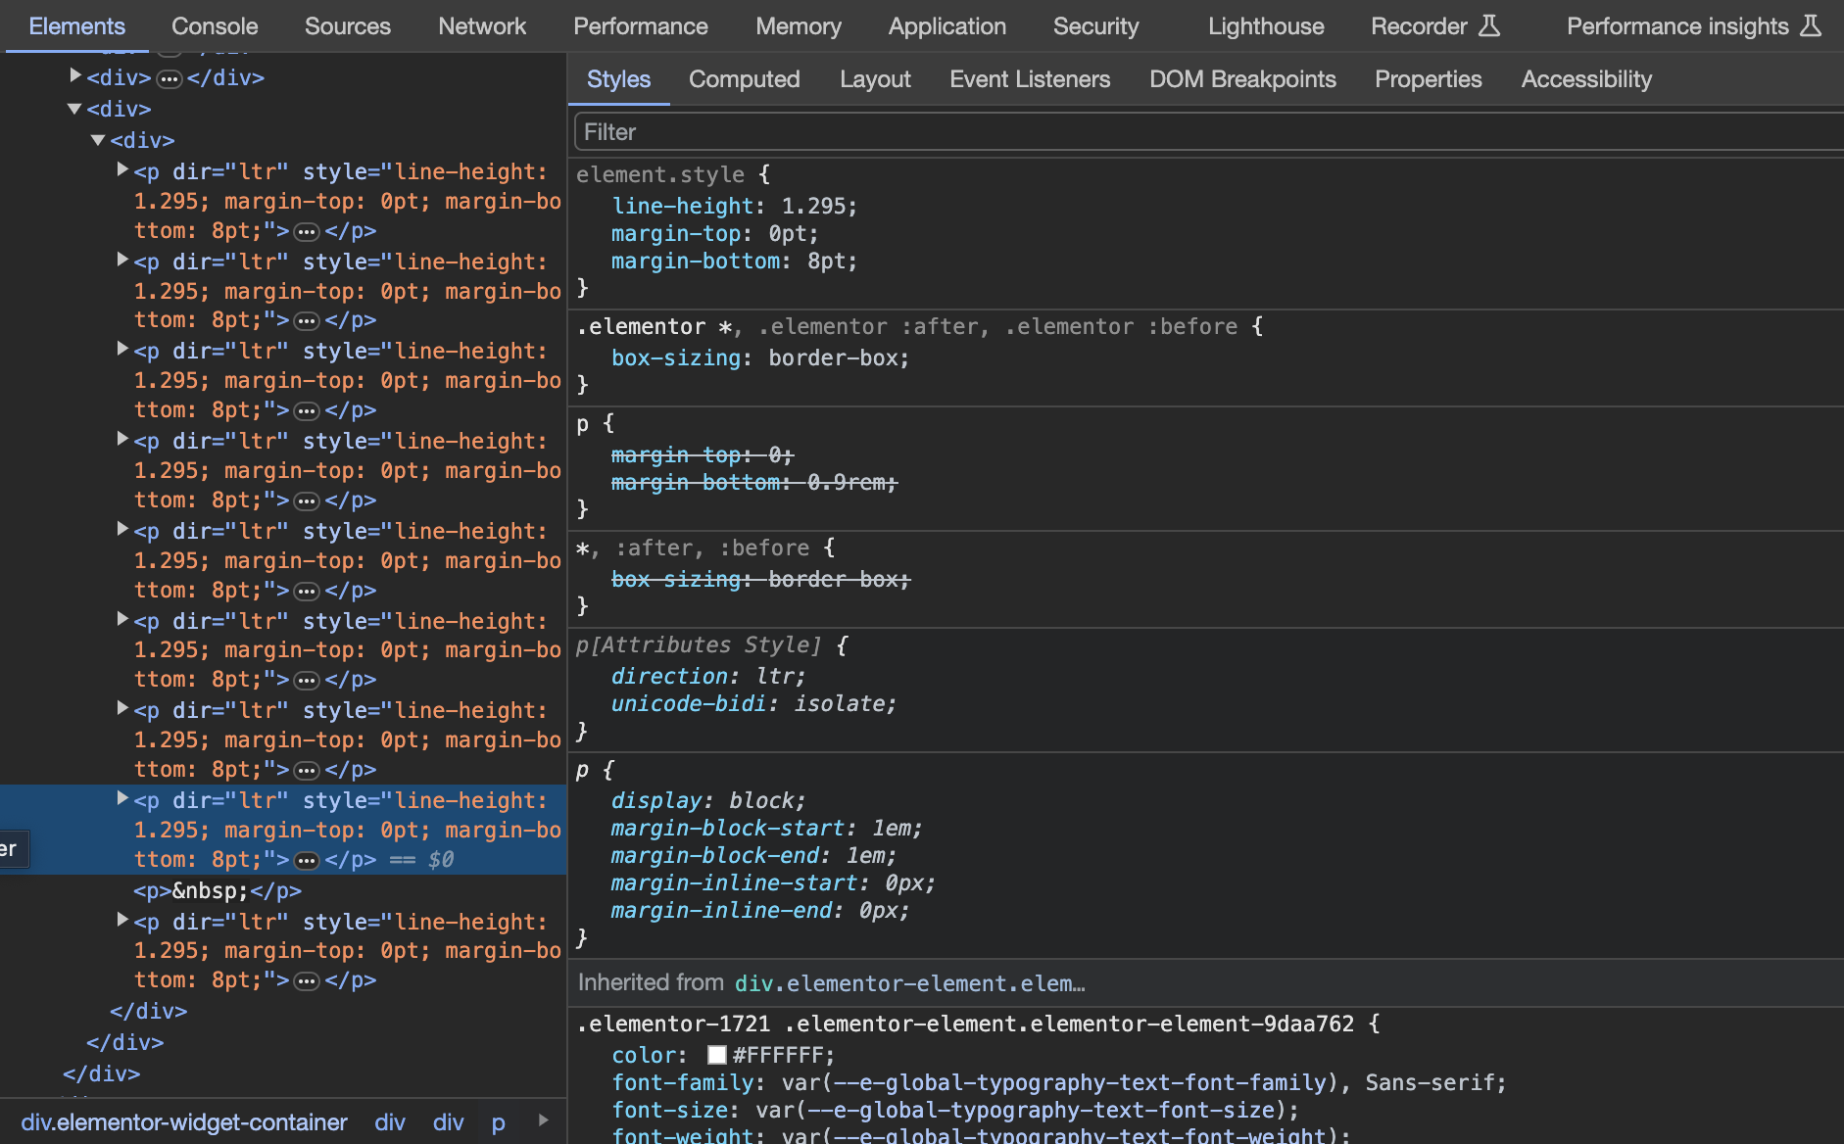The width and height of the screenshot is (1844, 1144).
Task: Follow the inherited div.elementor-element link
Action: tap(909, 983)
